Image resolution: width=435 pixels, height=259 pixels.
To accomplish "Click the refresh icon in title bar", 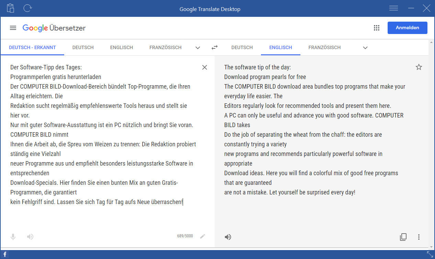I will (28, 8).
